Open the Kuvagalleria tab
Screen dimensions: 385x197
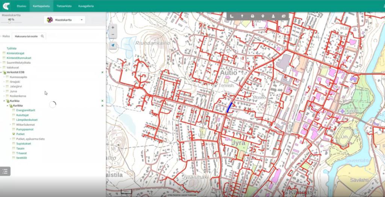pyautogui.click(x=86, y=6)
